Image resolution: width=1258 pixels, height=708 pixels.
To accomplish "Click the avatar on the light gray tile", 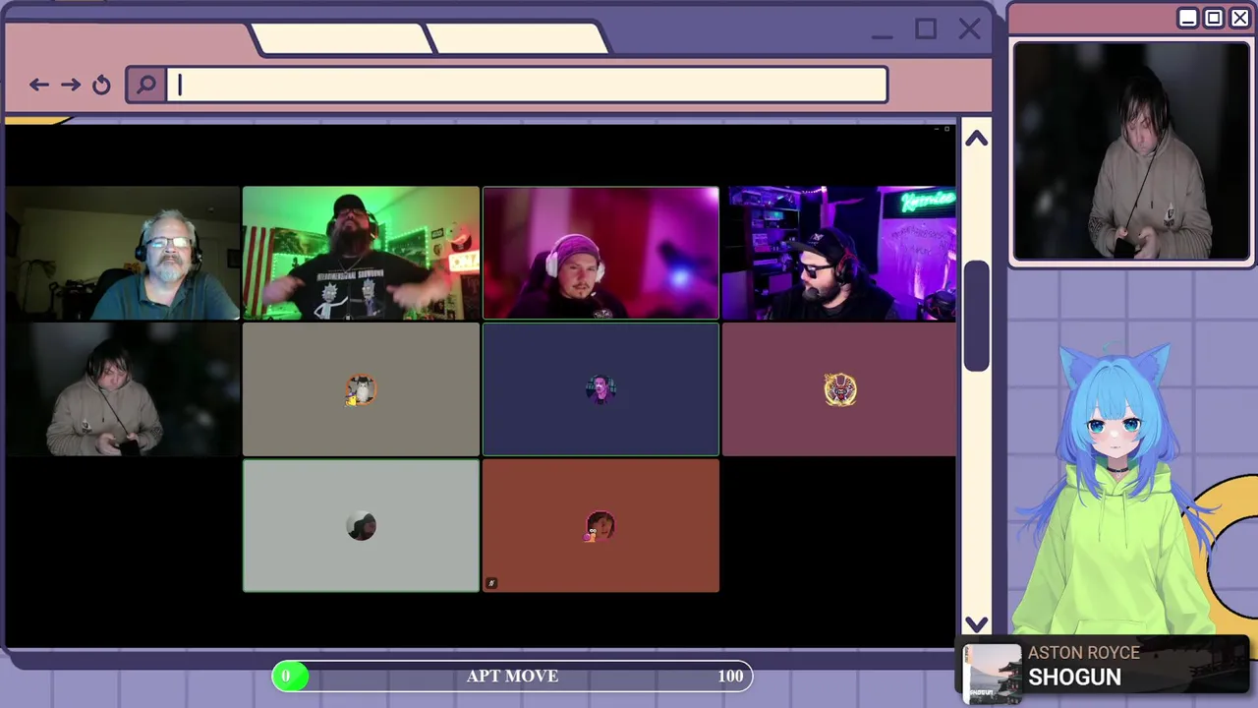I will tap(361, 526).
